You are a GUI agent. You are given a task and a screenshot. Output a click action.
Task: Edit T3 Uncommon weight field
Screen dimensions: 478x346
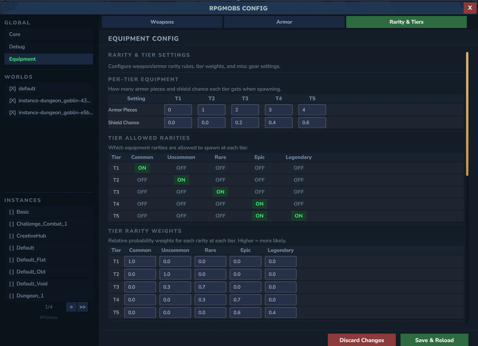coord(175,287)
